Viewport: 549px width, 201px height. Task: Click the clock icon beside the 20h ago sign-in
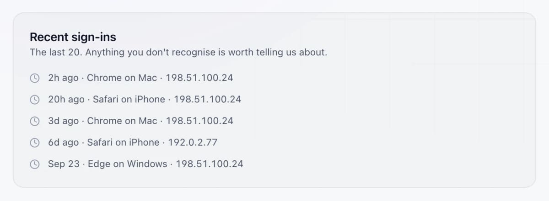coord(35,100)
